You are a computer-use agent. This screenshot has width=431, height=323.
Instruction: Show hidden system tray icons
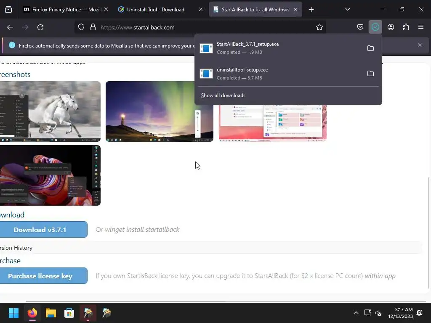click(356, 313)
